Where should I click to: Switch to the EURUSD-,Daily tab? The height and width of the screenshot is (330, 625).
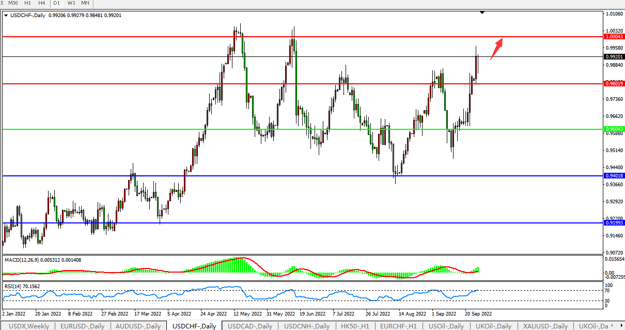pyautogui.click(x=82, y=326)
